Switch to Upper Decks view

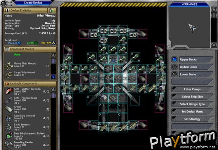192,59
